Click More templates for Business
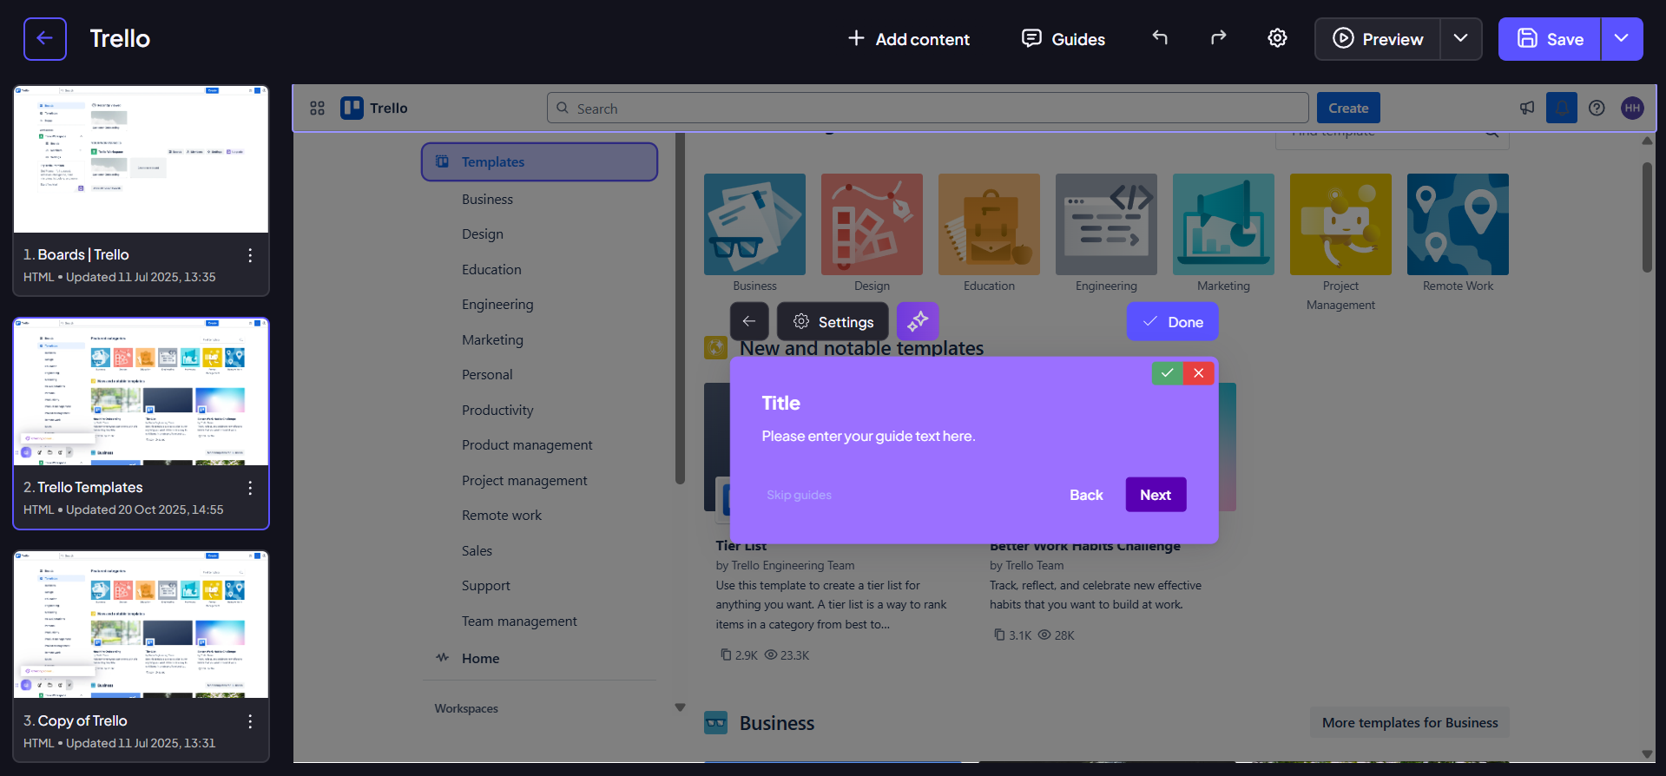Image resolution: width=1666 pixels, height=776 pixels. pos(1410,723)
